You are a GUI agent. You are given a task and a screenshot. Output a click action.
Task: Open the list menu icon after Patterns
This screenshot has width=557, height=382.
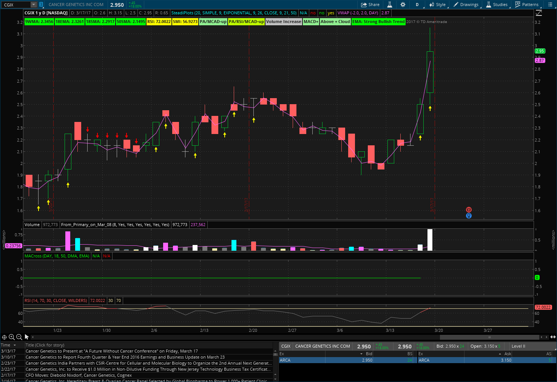point(549,5)
